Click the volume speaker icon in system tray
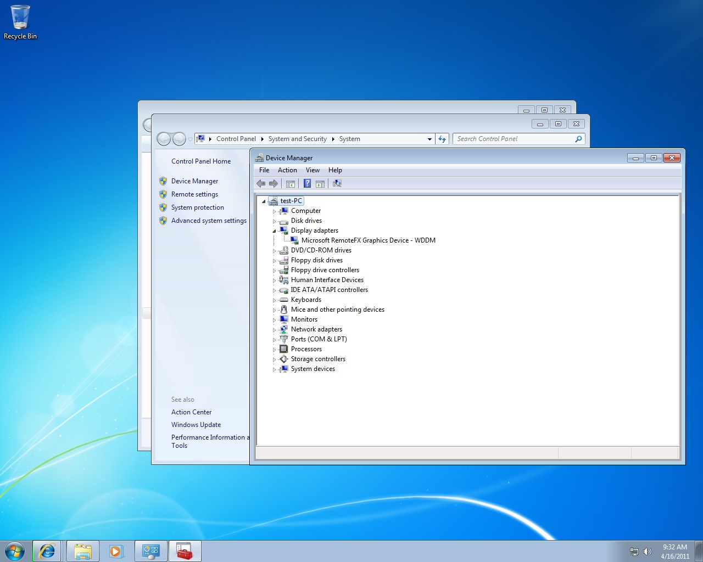 pos(648,552)
